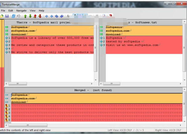
Task: Open the View menu
Action: 33,11
